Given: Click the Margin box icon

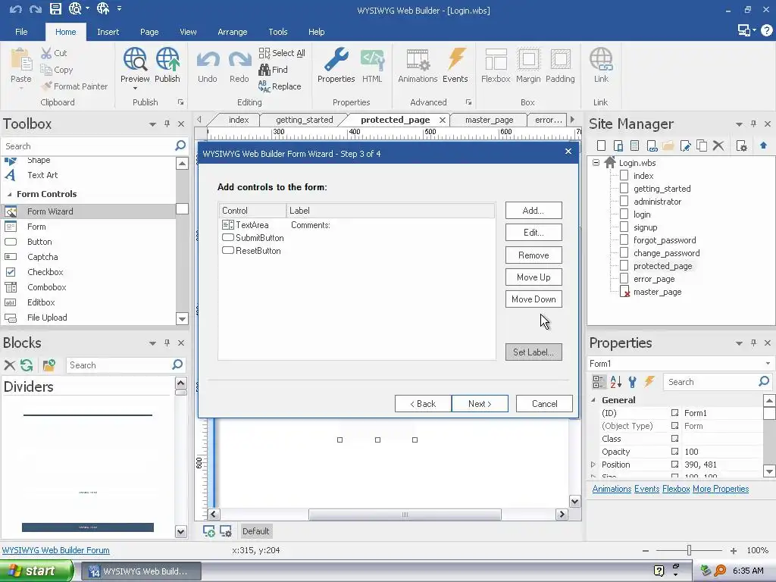Looking at the screenshot, I should (x=528, y=60).
